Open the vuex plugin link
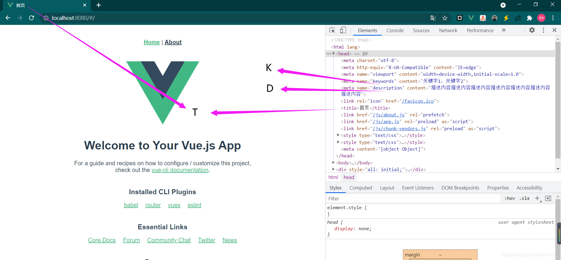The height and width of the screenshot is (260, 561). tap(174, 205)
